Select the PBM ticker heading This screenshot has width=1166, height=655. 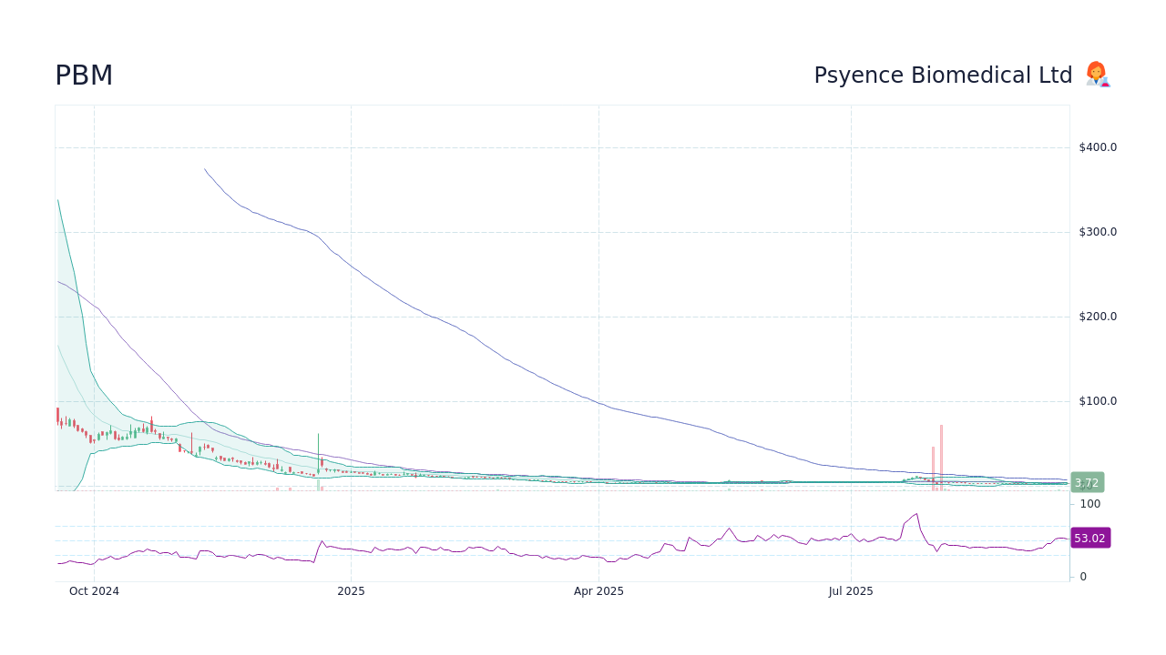point(84,76)
